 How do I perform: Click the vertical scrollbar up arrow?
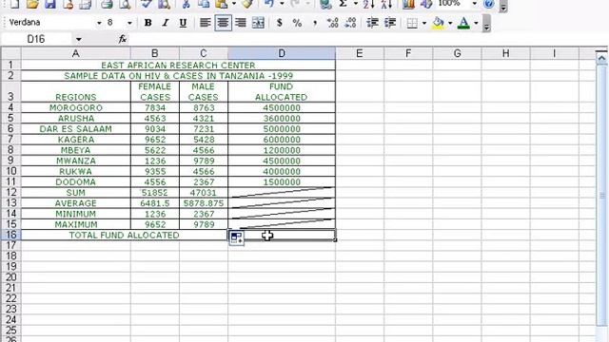601,58
